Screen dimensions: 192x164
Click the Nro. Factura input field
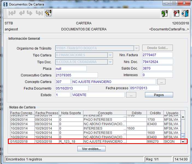[x=158, y=55]
